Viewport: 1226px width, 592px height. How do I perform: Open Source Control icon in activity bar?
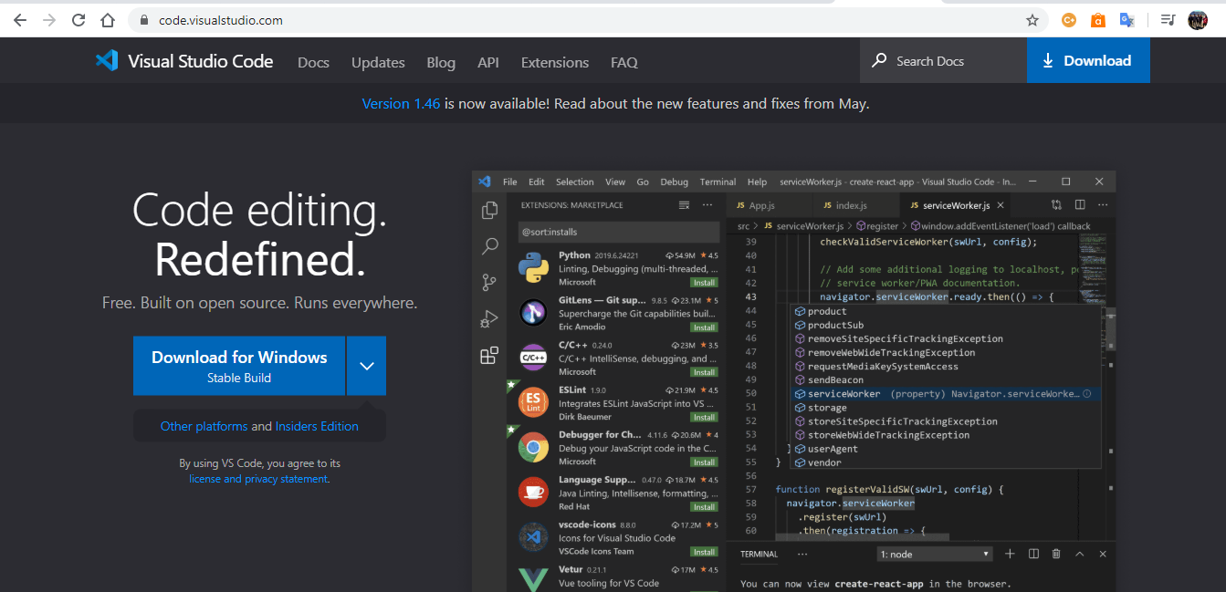[x=490, y=283]
